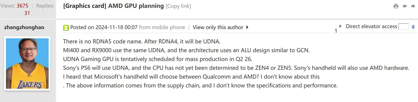418x102 pixels.
Task: Expand triangle next to View only this author
Action: (247, 27)
